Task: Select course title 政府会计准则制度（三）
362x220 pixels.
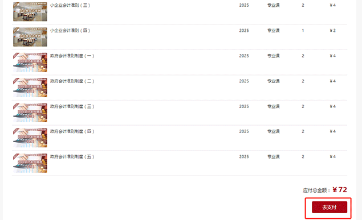Action: (x=72, y=106)
